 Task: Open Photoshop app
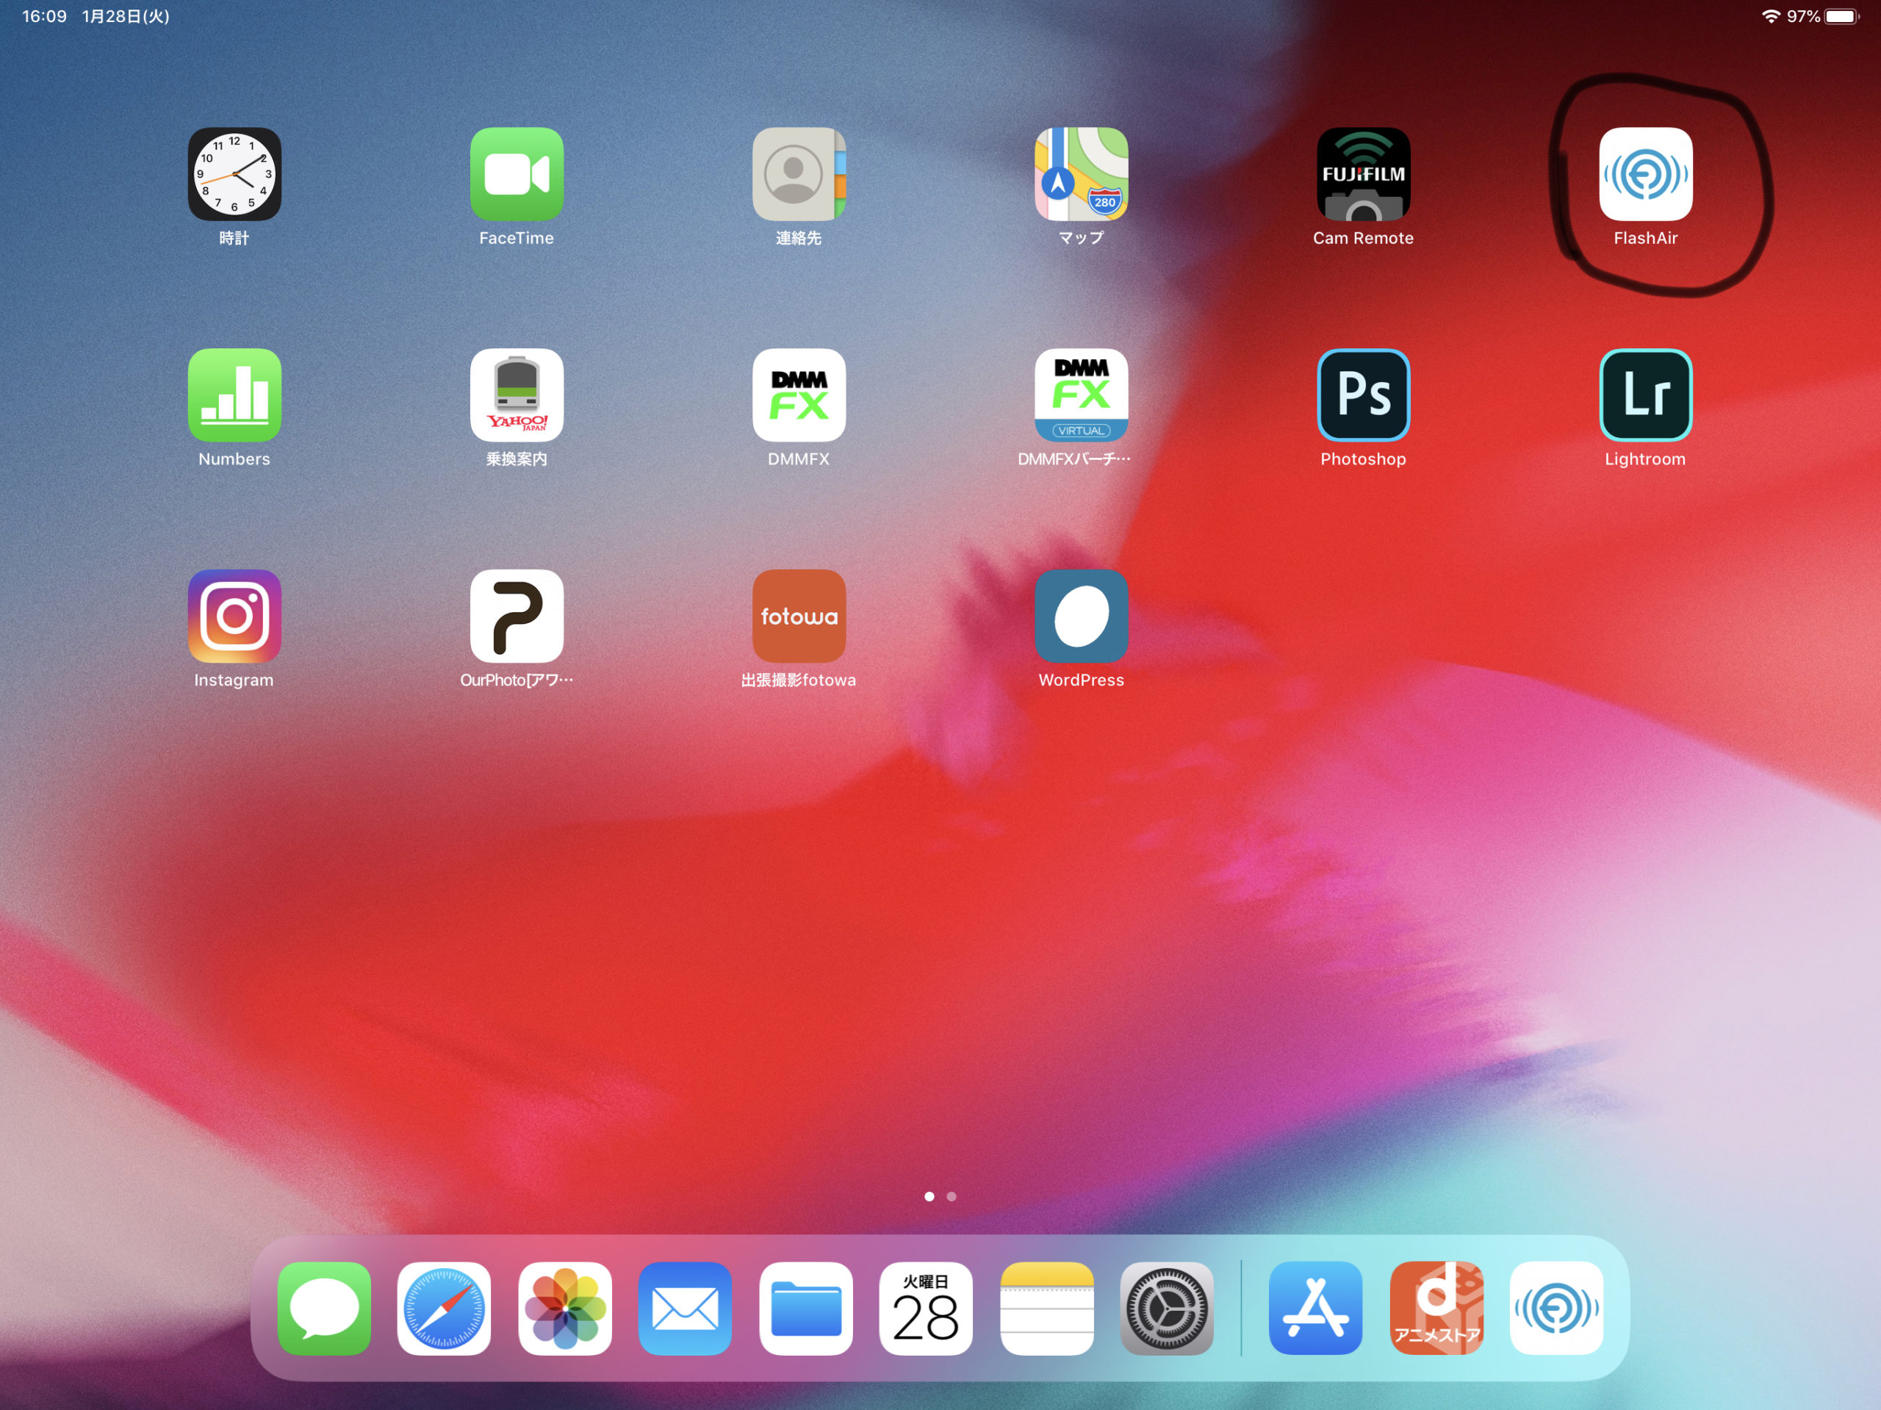1363,395
